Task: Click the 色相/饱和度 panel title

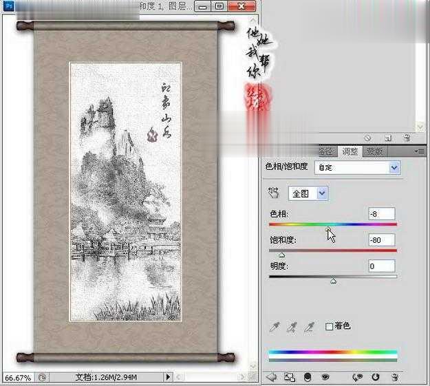Action: click(x=286, y=167)
